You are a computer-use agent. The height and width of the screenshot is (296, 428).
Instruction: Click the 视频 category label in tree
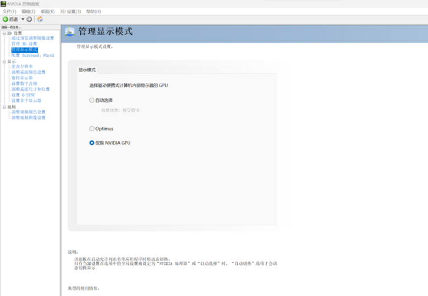click(12, 107)
